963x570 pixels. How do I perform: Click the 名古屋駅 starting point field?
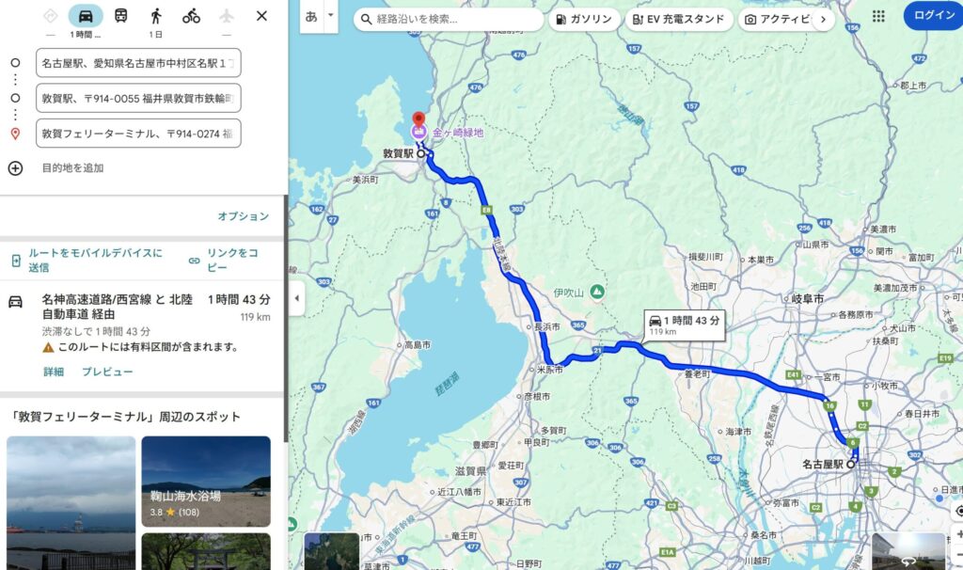pos(138,63)
